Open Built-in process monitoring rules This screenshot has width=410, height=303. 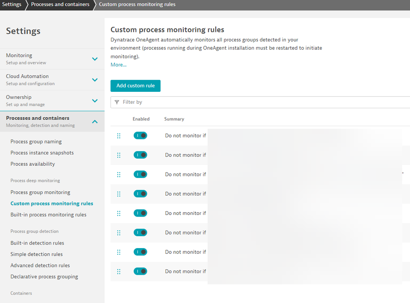(48, 215)
